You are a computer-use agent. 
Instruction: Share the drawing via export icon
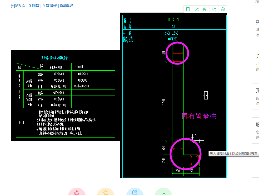click(214, 9)
